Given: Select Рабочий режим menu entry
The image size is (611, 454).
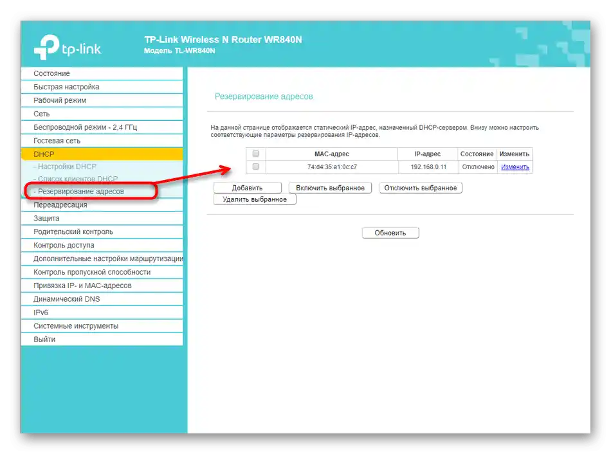Looking at the screenshot, I should (102, 100).
